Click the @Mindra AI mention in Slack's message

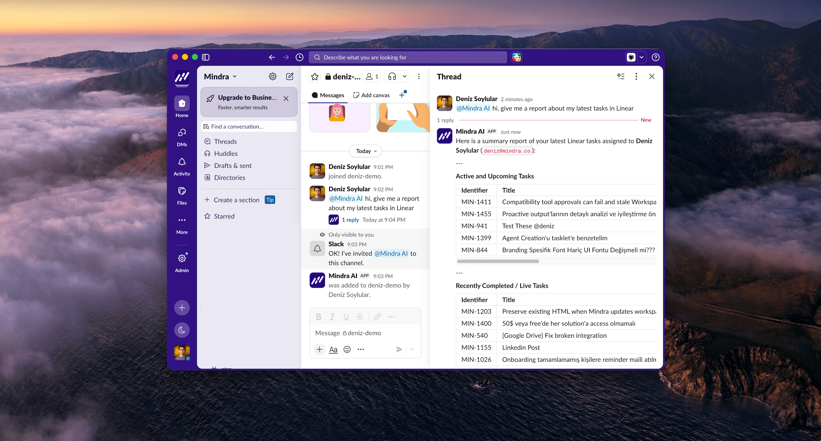[391, 253]
